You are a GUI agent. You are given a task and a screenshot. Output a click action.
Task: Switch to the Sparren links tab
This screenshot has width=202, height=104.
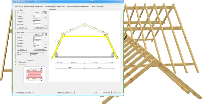[x=30, y=6]
